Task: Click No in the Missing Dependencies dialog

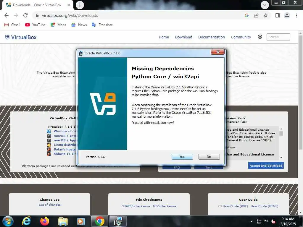Action: [209, 157]
